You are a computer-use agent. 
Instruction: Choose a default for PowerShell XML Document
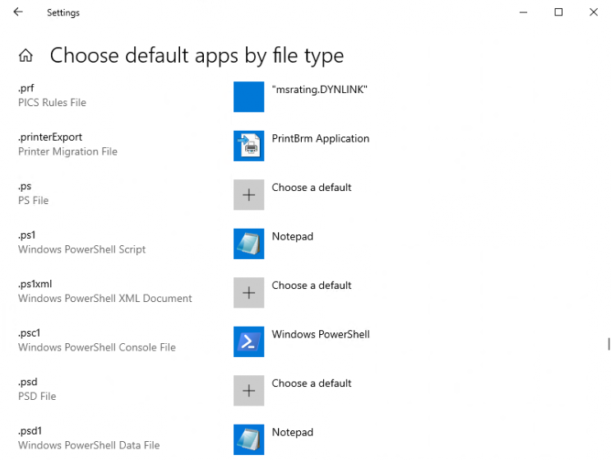[x=312, y=286]
